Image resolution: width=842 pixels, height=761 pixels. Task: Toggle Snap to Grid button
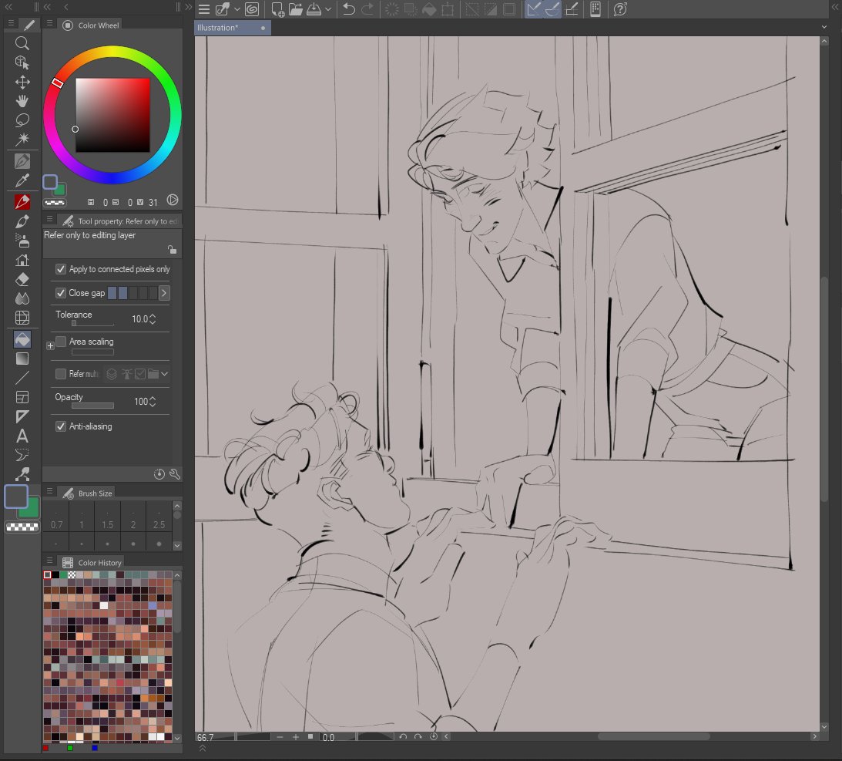click(x=572, y=9)
